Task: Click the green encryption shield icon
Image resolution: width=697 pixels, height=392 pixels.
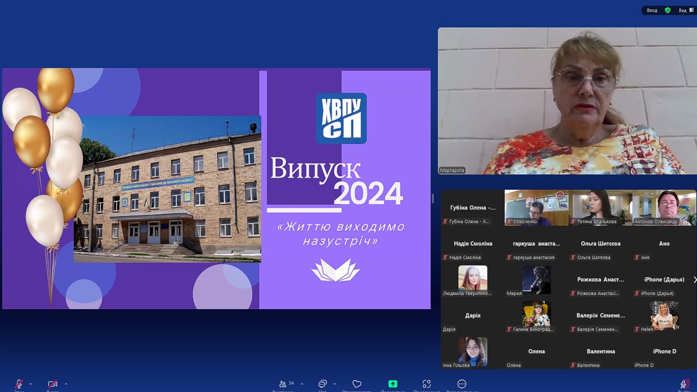Action: [668, 10]
